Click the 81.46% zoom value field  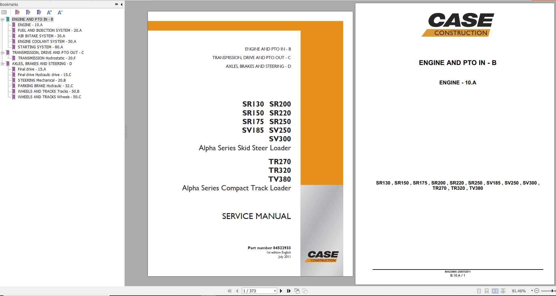coord(519,291)
